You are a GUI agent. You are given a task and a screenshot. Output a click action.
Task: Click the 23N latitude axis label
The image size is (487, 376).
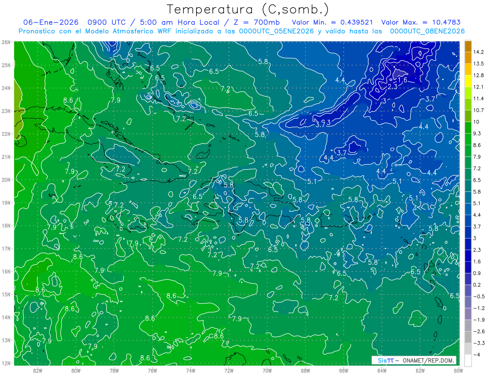pos(6,111)
